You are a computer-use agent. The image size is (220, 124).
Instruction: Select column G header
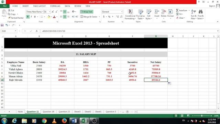click(156, 36)
